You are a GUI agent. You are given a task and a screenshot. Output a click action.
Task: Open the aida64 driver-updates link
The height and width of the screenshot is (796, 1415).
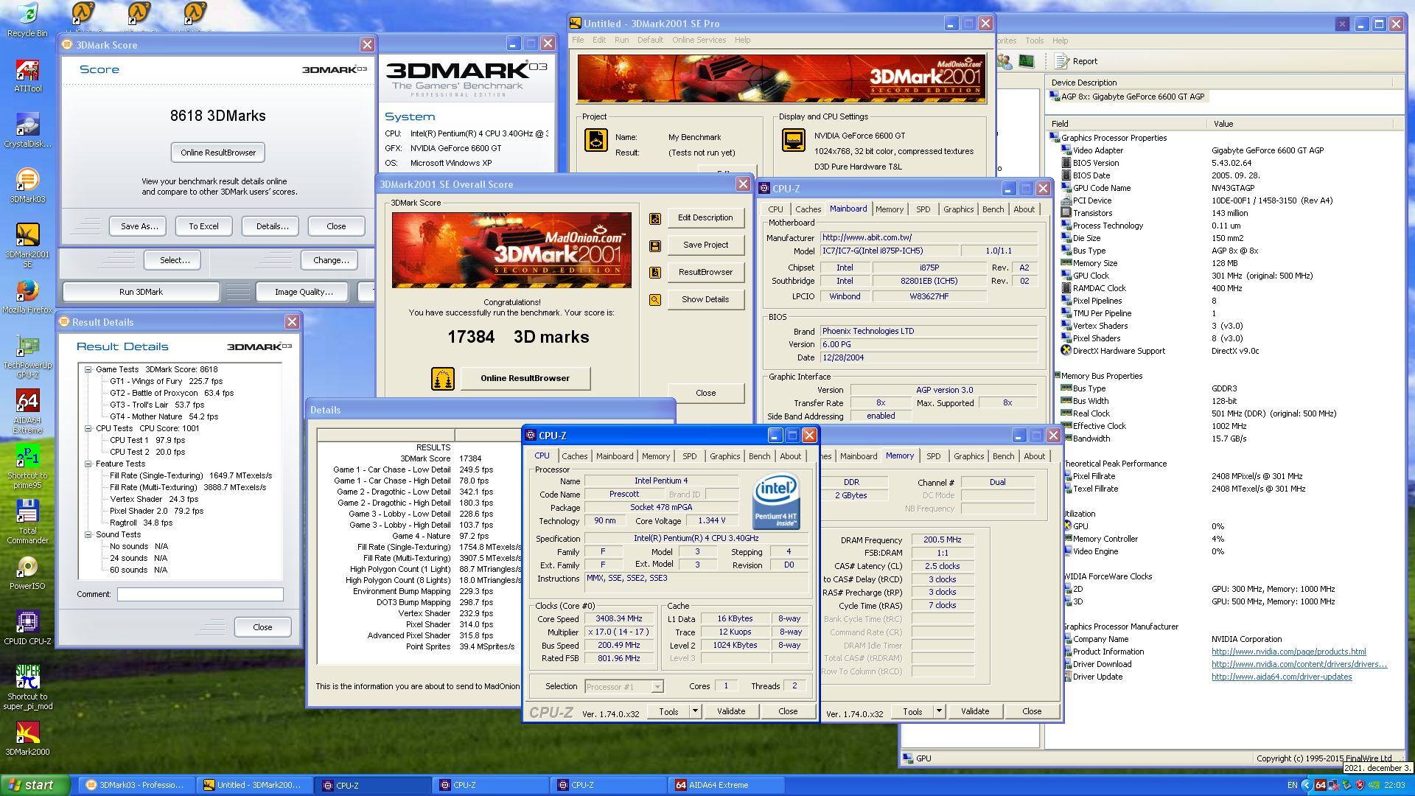pos(1282,677)
